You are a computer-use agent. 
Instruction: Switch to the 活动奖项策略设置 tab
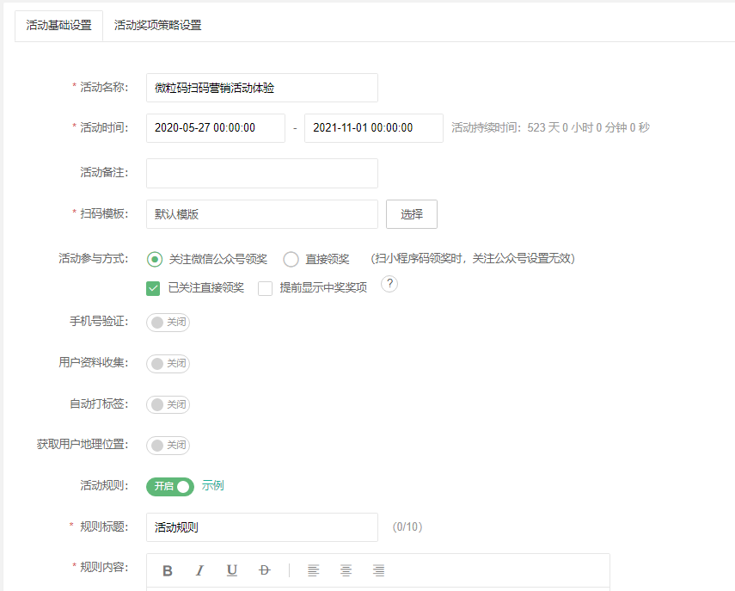pyautogui.click(x=158, y=26)
